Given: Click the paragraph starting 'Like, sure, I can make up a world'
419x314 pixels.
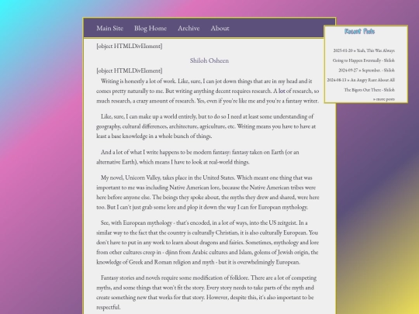Looking at the screenshot, I should [x=206, y=126].
